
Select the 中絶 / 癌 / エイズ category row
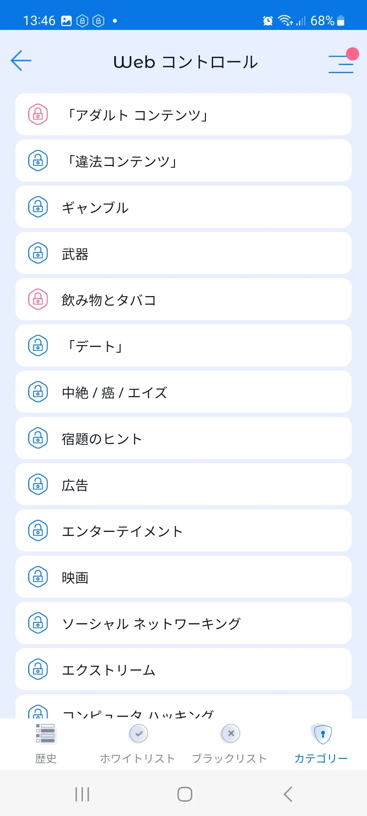click(x=183, y=392)
